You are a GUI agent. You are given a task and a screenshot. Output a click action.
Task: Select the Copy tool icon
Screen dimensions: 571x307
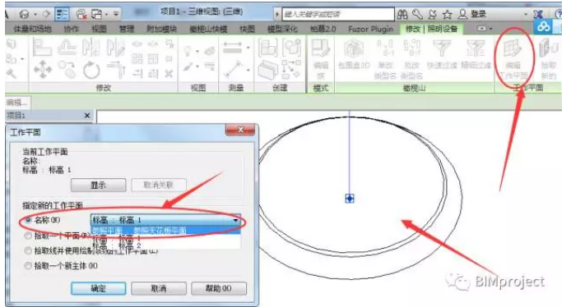[67, 69]
